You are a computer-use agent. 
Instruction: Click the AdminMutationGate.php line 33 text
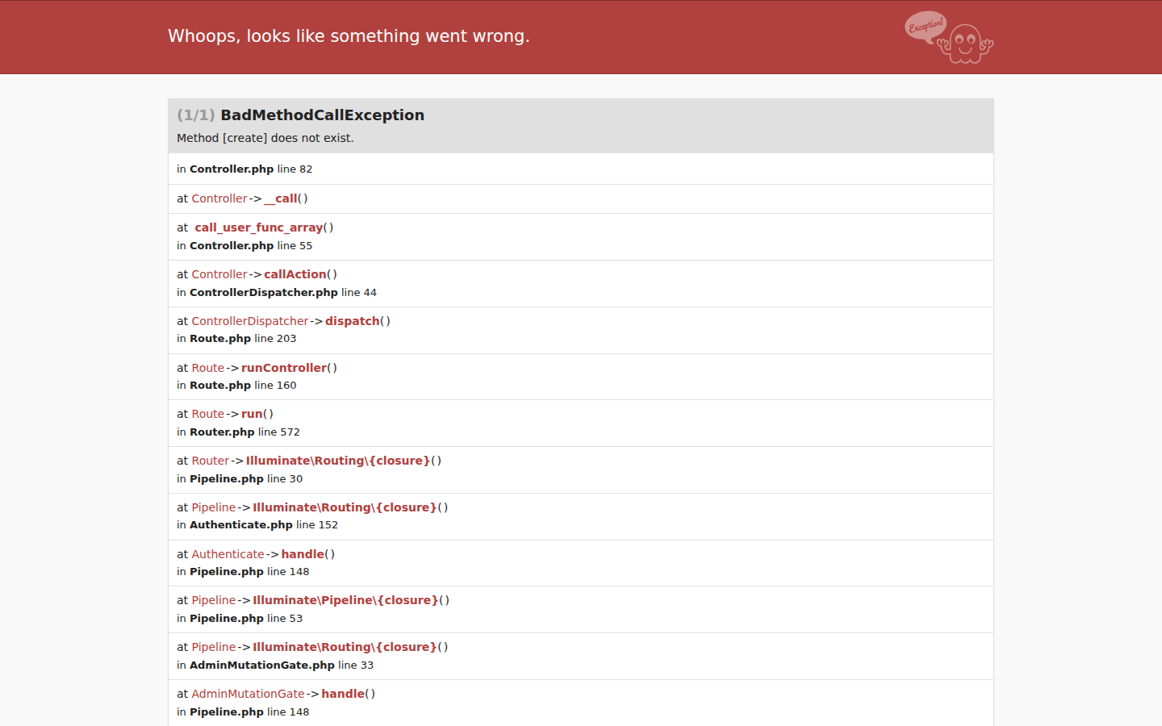click(x=275, y=665)
